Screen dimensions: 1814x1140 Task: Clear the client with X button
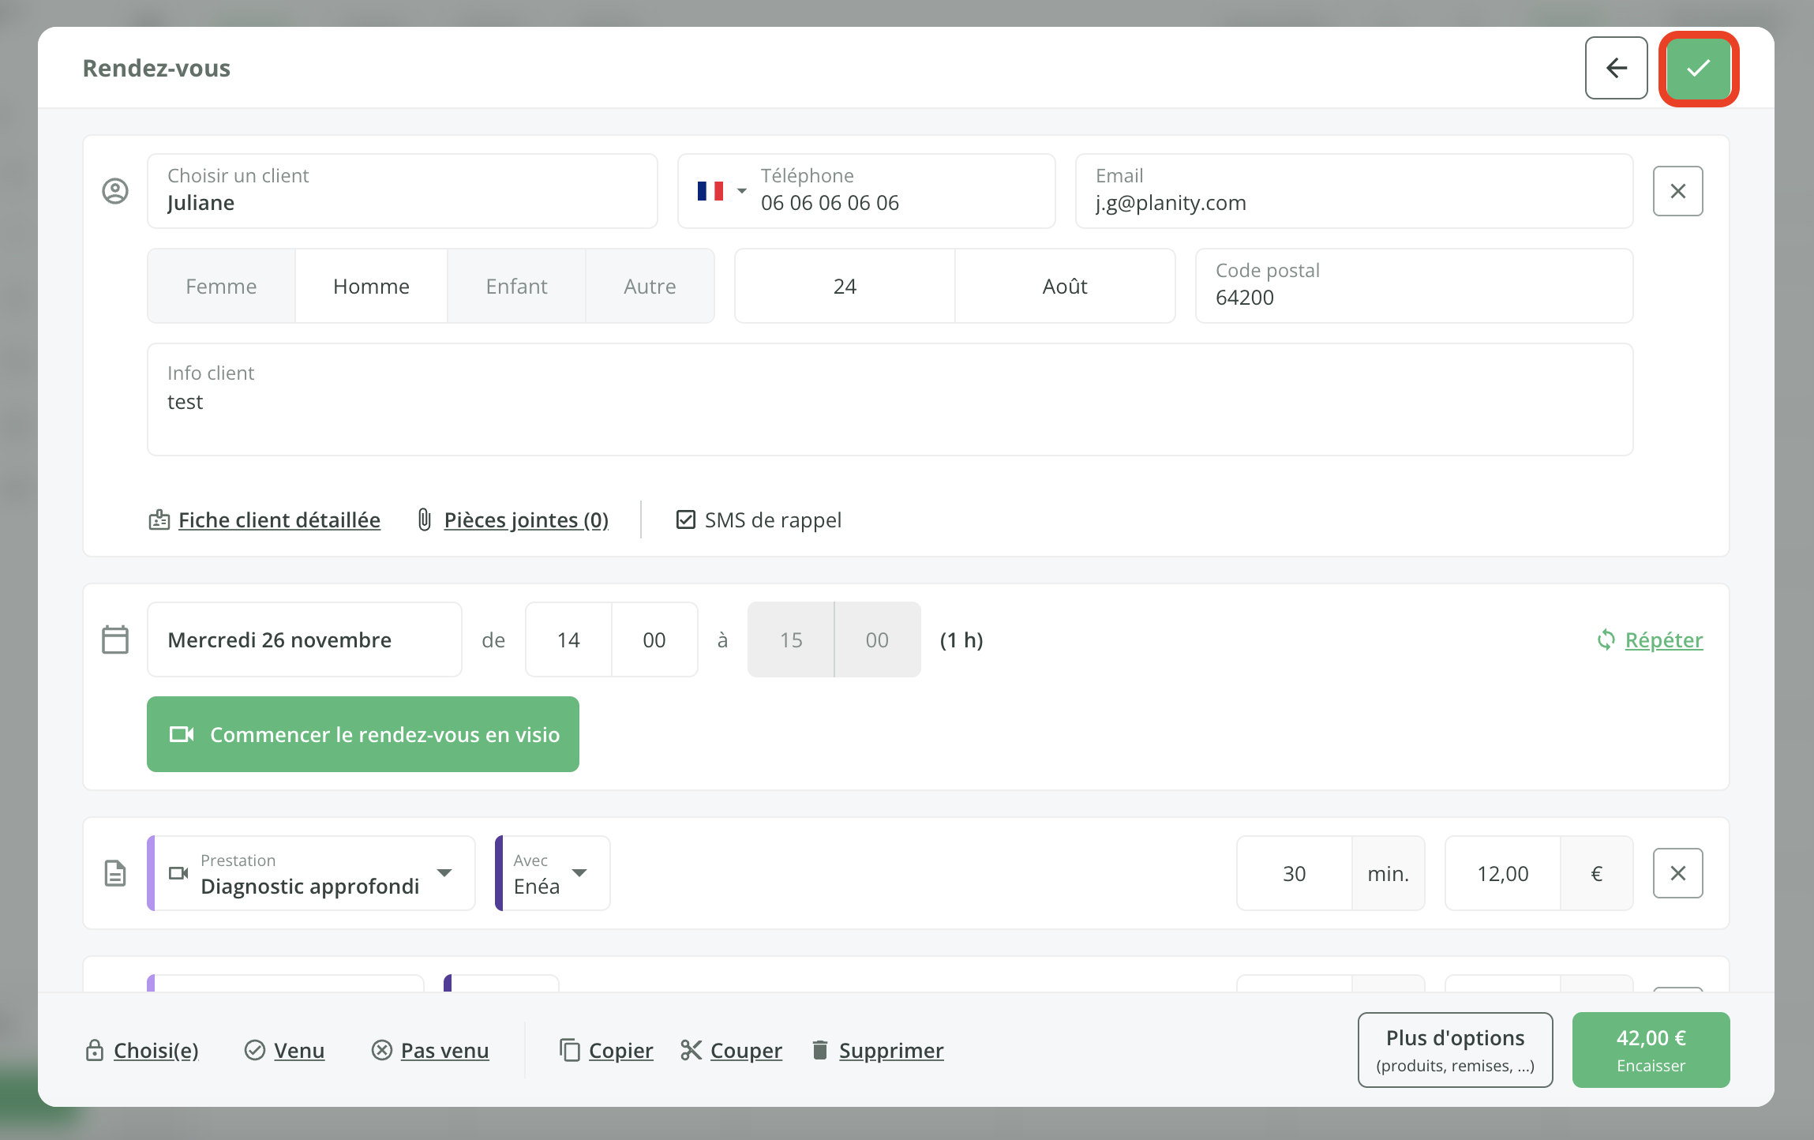[x=1677, y=191]
